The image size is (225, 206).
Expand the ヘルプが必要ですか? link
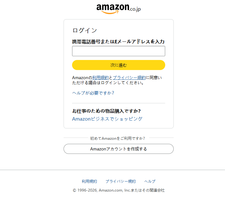(x=93, y=93)
